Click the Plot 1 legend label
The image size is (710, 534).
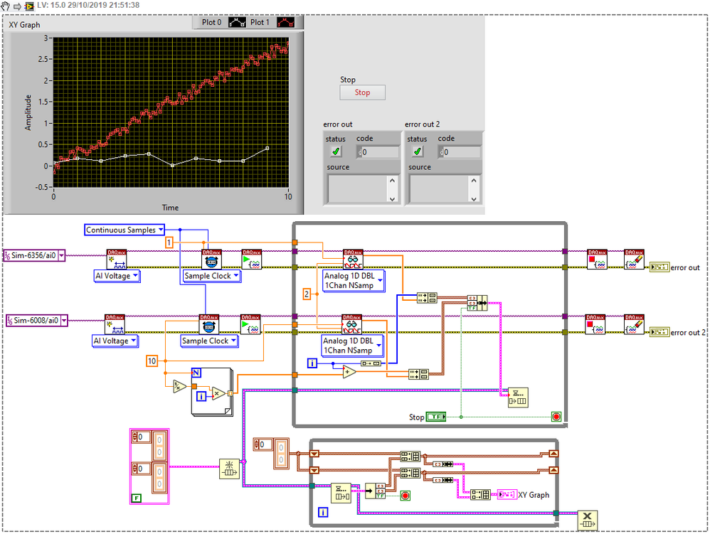(x=260, y=22)
